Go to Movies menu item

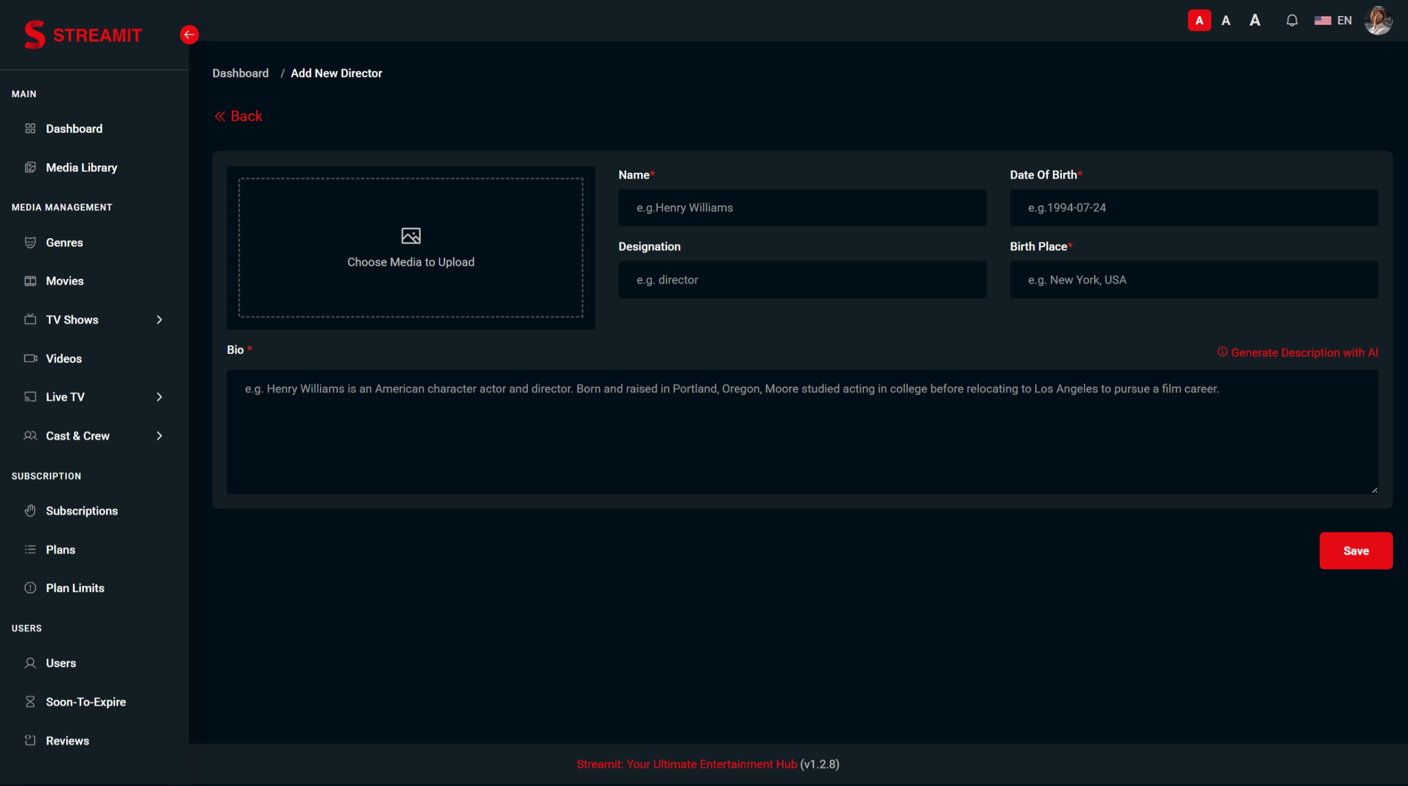coord(65,281)
